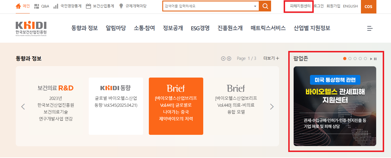Select the fifth 팝업존 slide dot
This screenshot has width=391, height=158.
click(365, 59)
